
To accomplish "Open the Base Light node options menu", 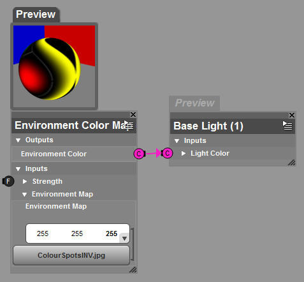I will (287, 126).
